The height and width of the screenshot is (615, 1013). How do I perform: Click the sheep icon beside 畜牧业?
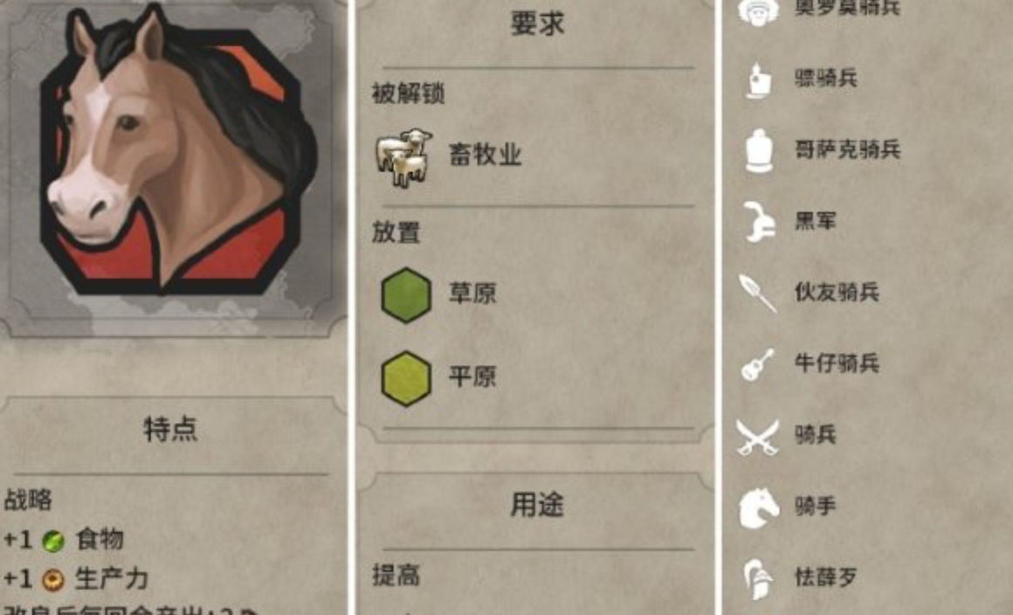(403, 157)
